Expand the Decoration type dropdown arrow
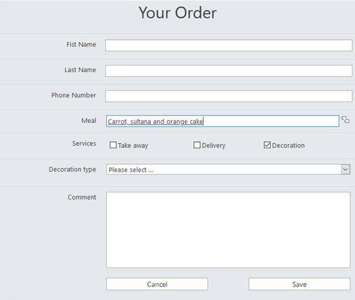Screen dimensions: 355x300 coord(346,169)
